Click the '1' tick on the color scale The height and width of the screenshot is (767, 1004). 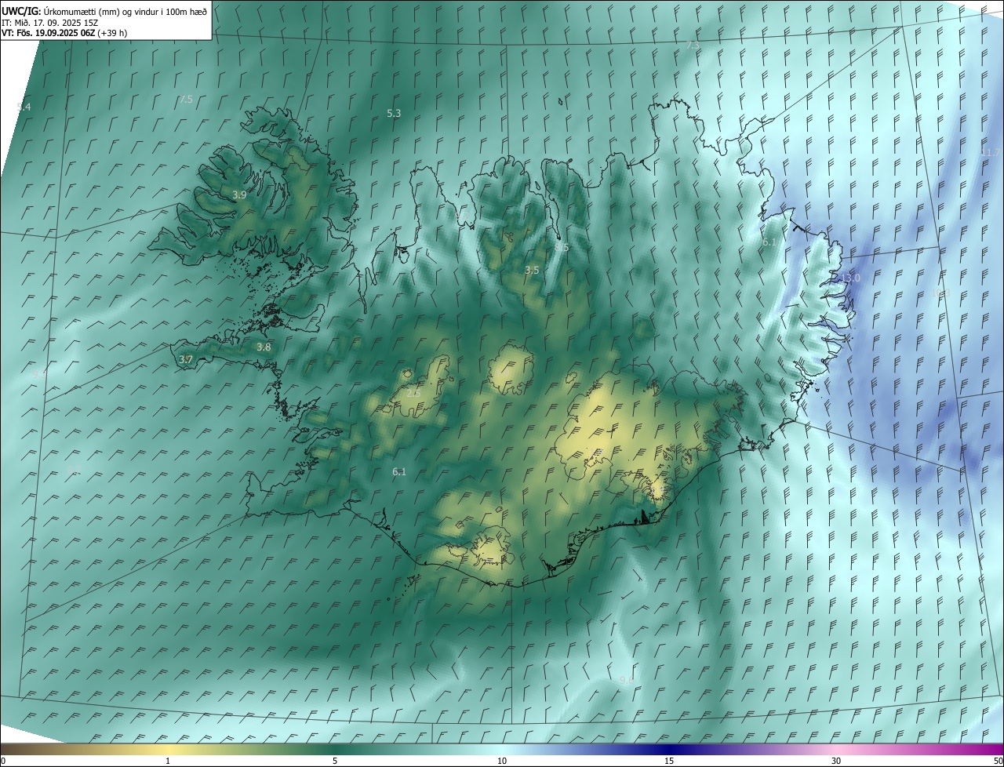click(168, 761)
